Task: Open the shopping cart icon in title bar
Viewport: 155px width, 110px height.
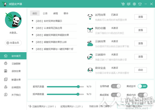Action: point(123,4)
